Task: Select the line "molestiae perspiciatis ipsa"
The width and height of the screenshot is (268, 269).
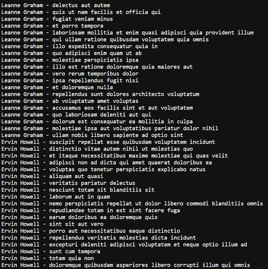Action: point(91,60)
